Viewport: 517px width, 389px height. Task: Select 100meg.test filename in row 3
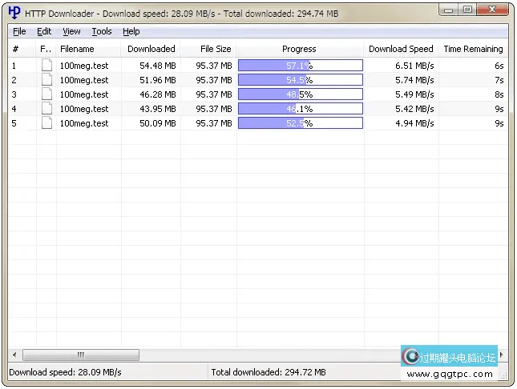(84, 94)
